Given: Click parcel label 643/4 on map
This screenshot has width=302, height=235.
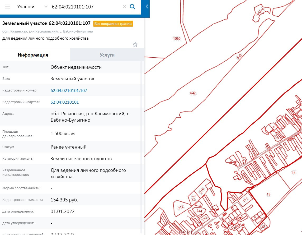Looking at the screenshot, I should tap(260, 12).
